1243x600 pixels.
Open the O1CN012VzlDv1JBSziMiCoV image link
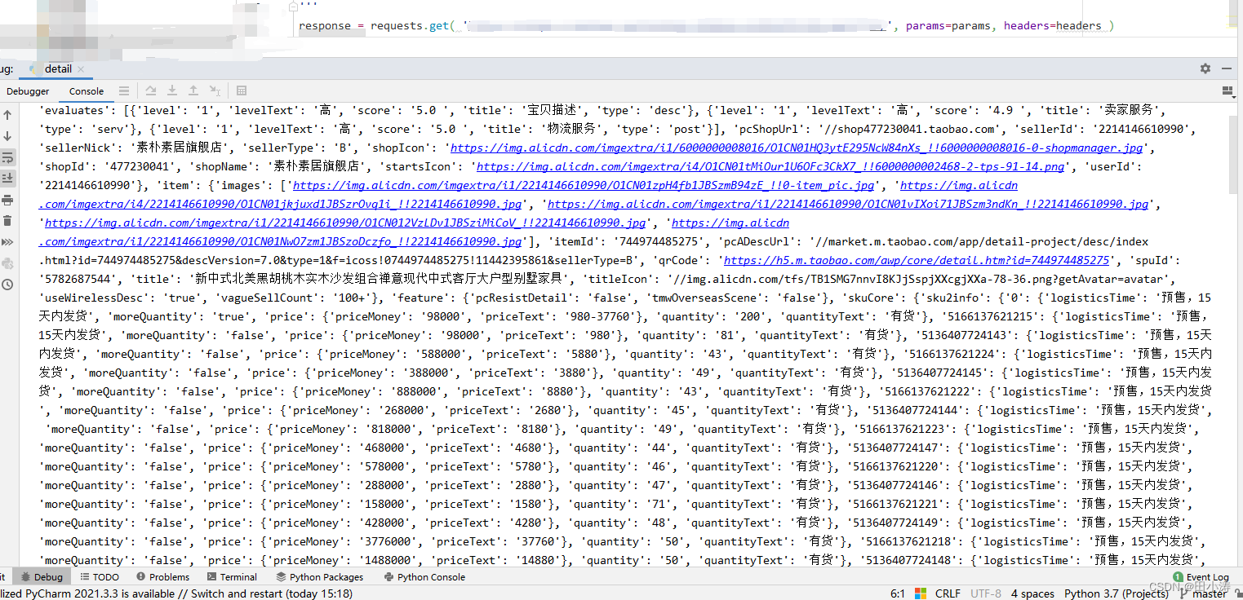coord(344,223)
